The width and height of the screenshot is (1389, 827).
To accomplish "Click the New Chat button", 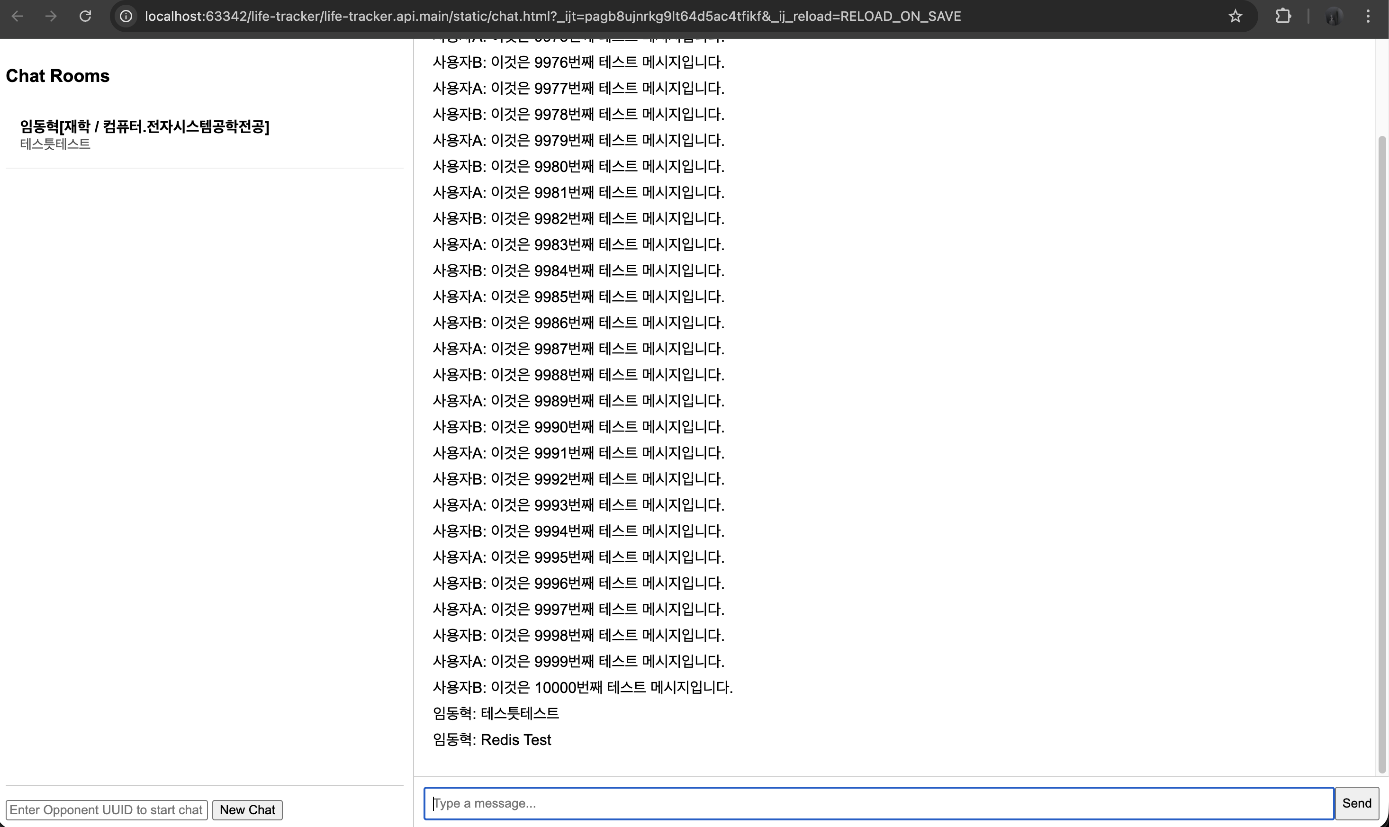I will tap(247, 810).
